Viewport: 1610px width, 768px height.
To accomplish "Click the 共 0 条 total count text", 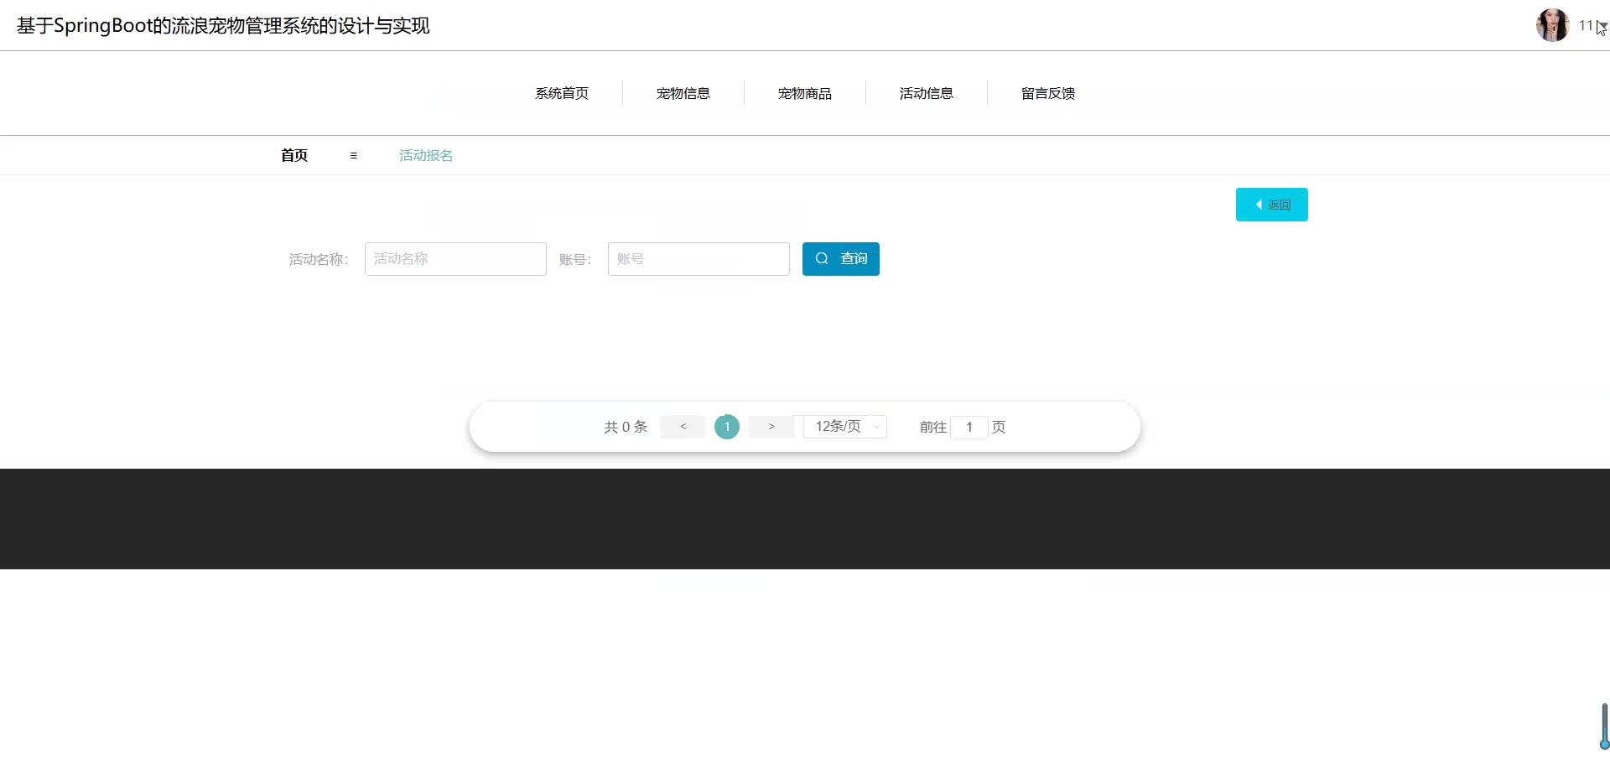I will click(626, 427).
